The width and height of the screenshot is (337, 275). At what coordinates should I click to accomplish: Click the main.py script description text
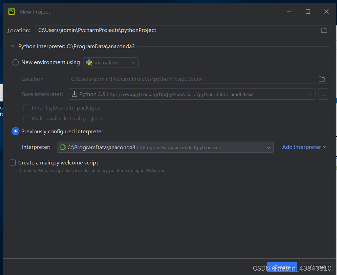tap(92, 171)
